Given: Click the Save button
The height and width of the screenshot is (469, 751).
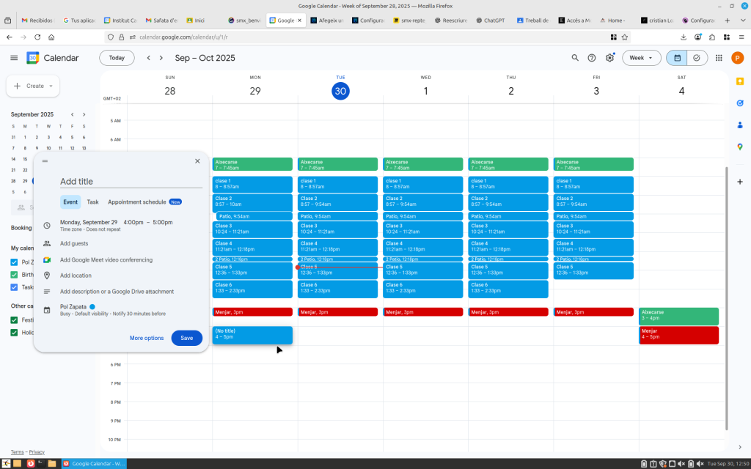Looking at the screenshot, I should click(186, 338).
